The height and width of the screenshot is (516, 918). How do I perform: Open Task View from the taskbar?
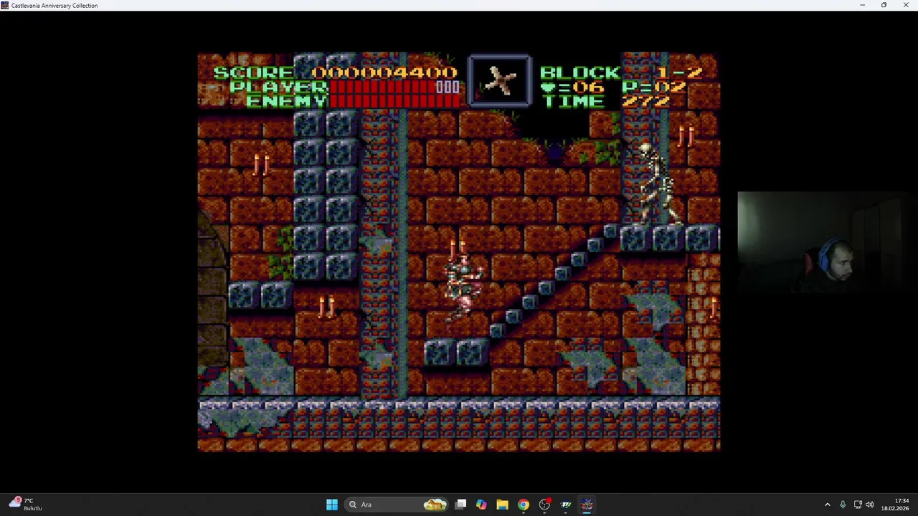pyautogui.click(x=461, y=505)
